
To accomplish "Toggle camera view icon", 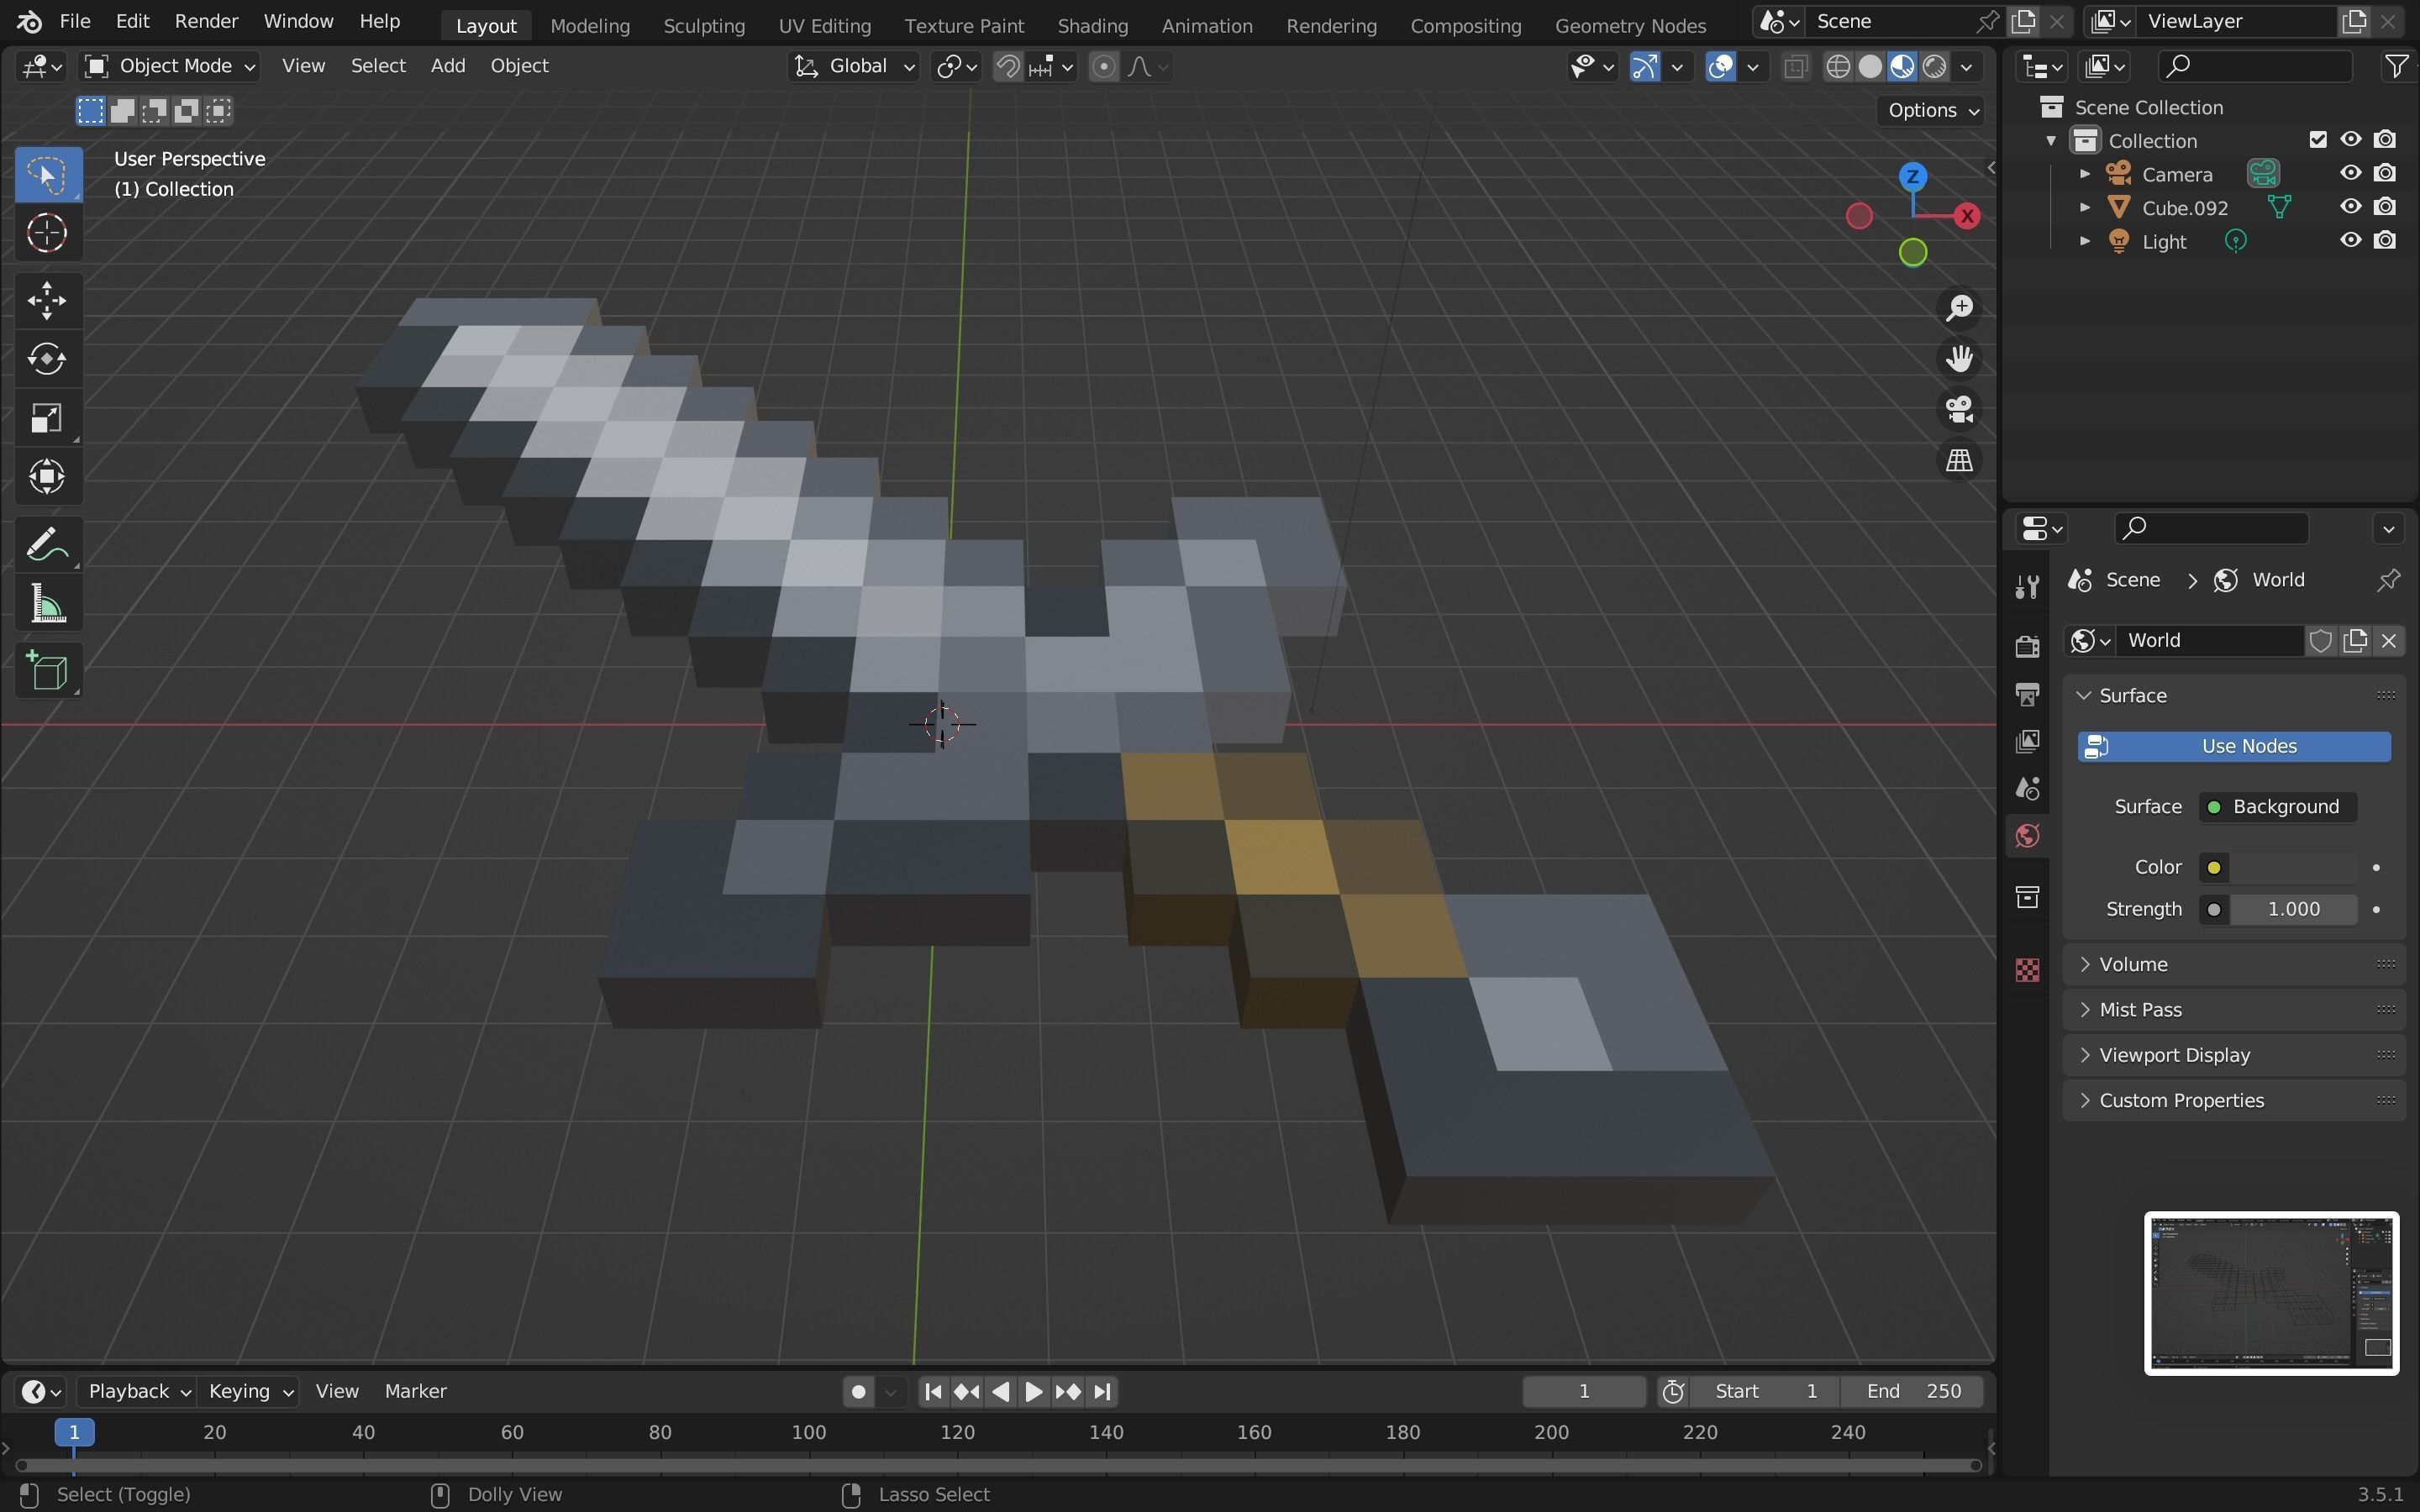I will click(1959, 409).
